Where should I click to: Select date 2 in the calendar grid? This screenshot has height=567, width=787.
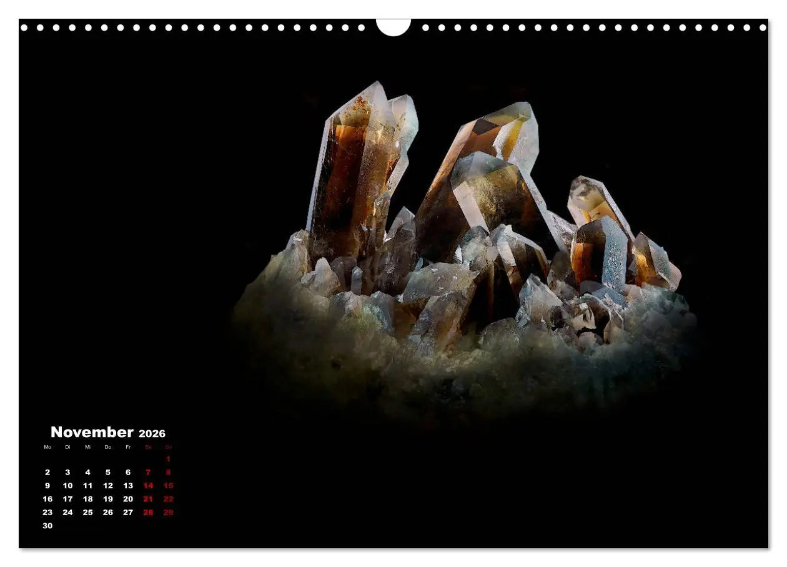pos(46,472)
